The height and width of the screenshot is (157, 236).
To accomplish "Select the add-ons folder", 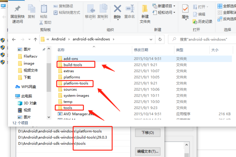I will coord(144,58).
